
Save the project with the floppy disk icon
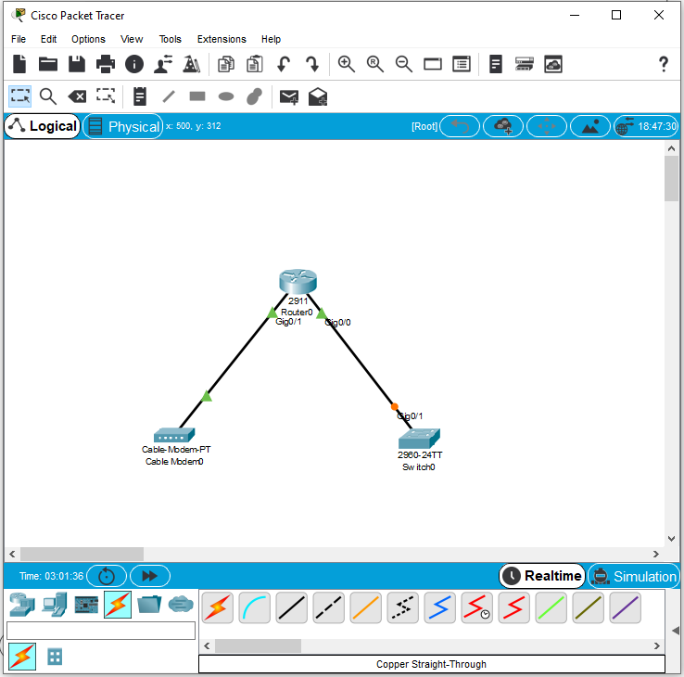tap(77, 64)
